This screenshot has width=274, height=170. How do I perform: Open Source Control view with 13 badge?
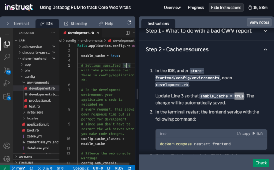[7, 70]
